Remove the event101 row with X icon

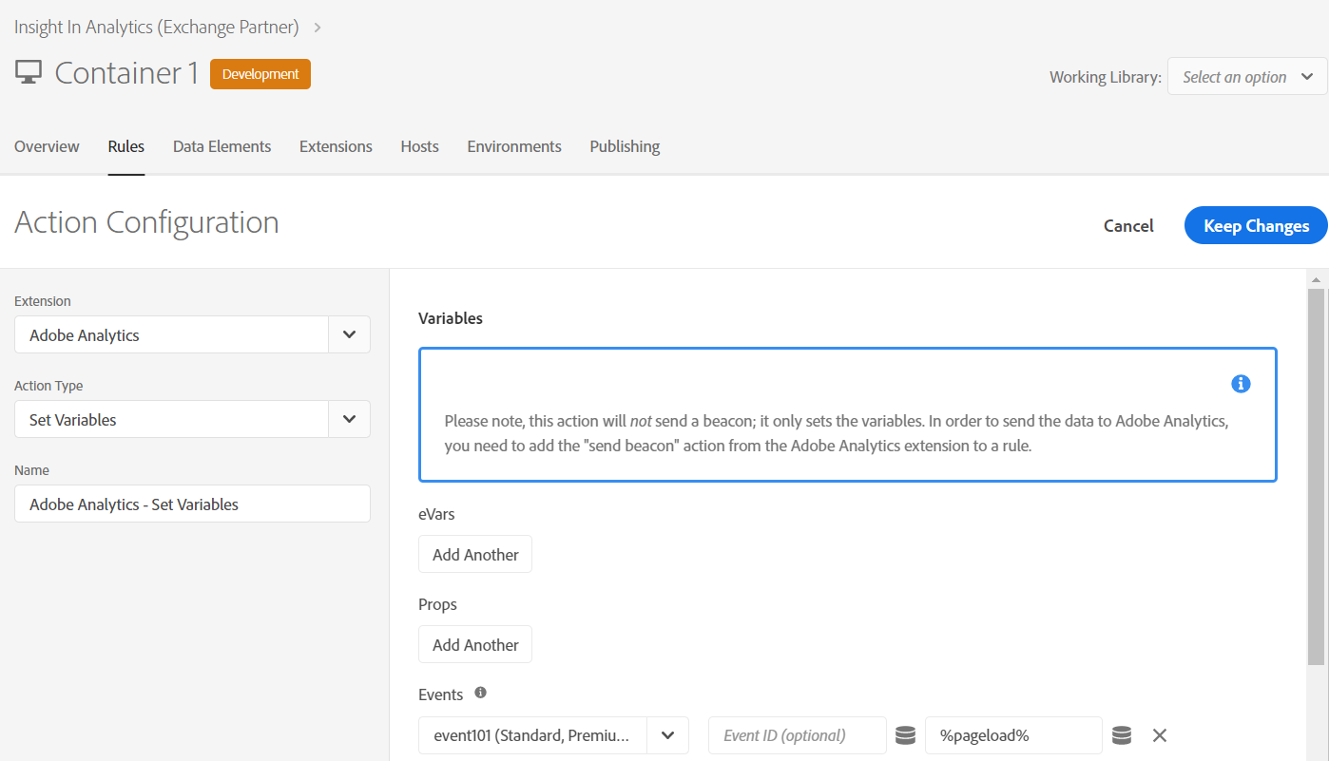[x=1159, y=735]
